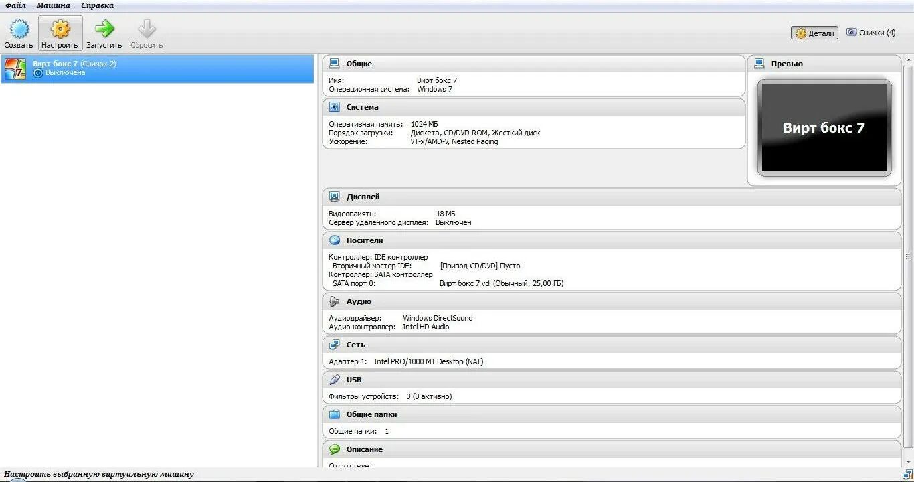The height and width of the screenshot is (482, 914).
Task: Click USB filters value 0 (0 активно)
Action: click(x=429, y=396)
